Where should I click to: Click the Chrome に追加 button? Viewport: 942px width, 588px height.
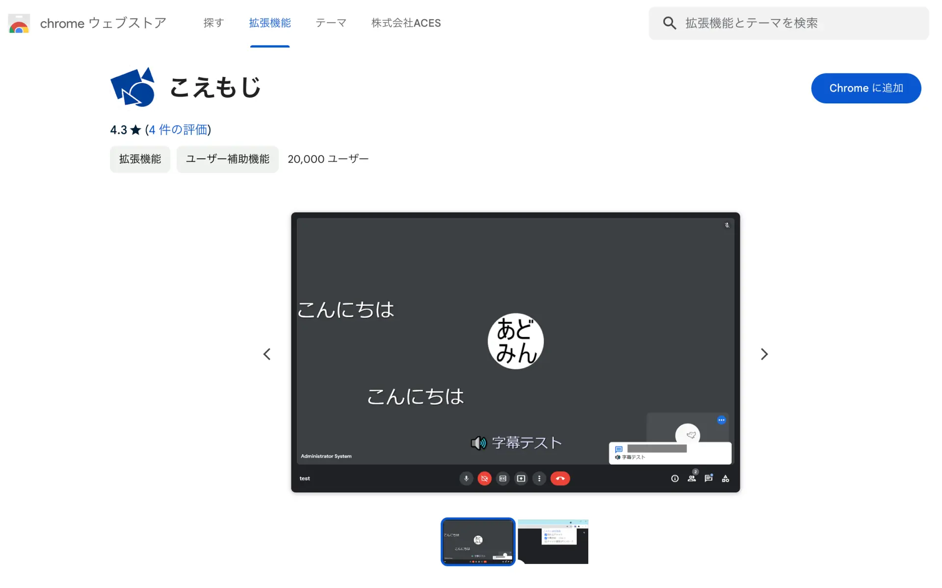866,88
